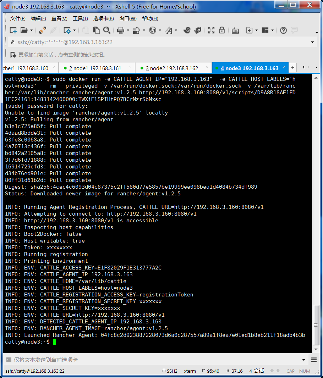Image resolution: width=323 pixels, height=378 pixels.
Task: Click the grayed chat bubble icon
Action: point(294,30)
